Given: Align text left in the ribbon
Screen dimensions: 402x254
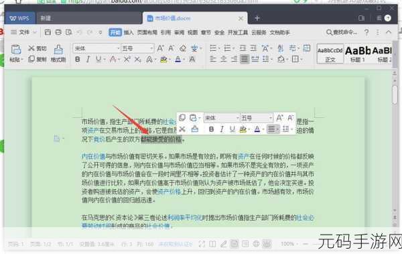Looking at the screenshot, I should pyautogui.click(x=213, y=59).
